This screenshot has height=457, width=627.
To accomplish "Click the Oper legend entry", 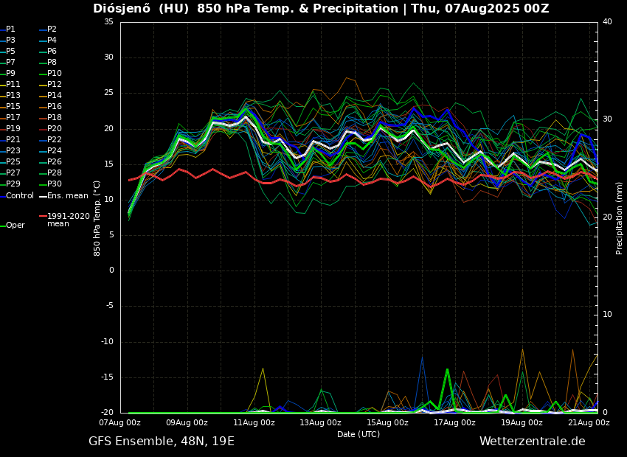I will click(15, 226).
